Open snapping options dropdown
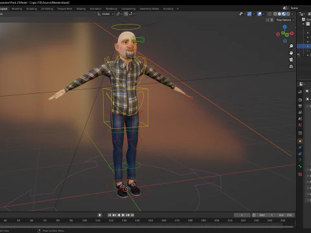This screenshot has width=311, height=233. [132, 14]
